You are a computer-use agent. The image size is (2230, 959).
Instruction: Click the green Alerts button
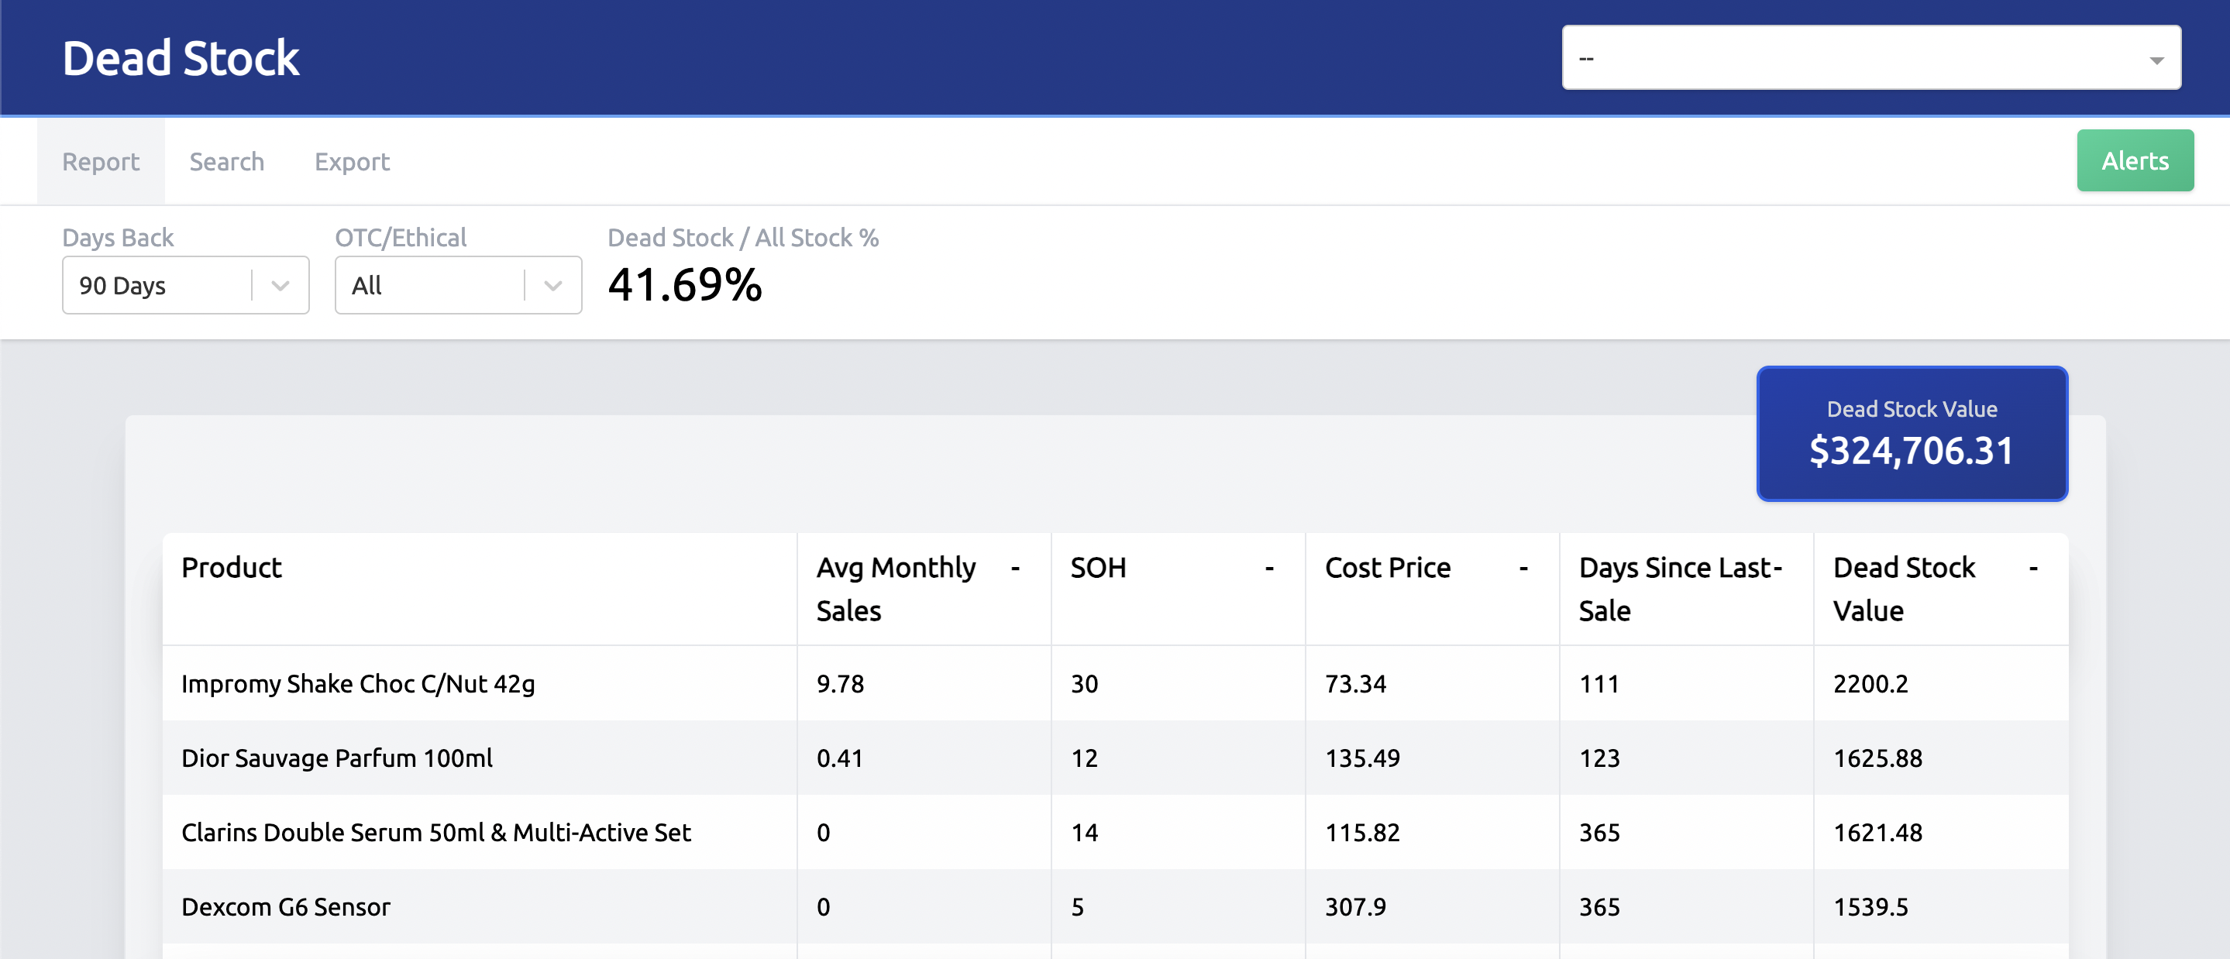click(x=2135, y=160)
